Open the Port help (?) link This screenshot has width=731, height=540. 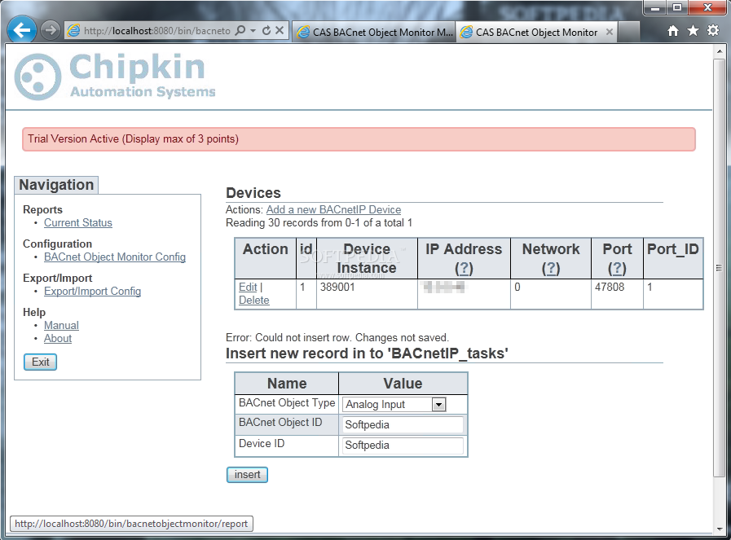tap(617, 268)
